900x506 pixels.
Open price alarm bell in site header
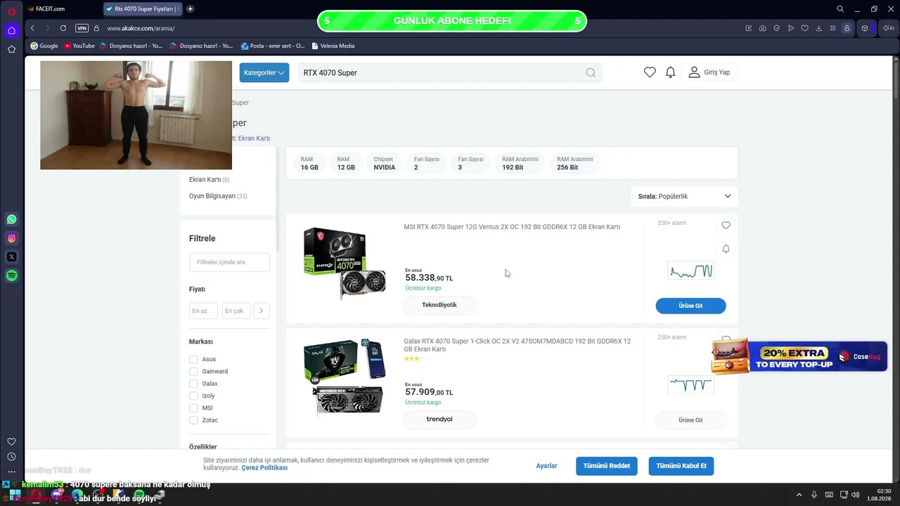pyautogui.click(x=671, y=72)
